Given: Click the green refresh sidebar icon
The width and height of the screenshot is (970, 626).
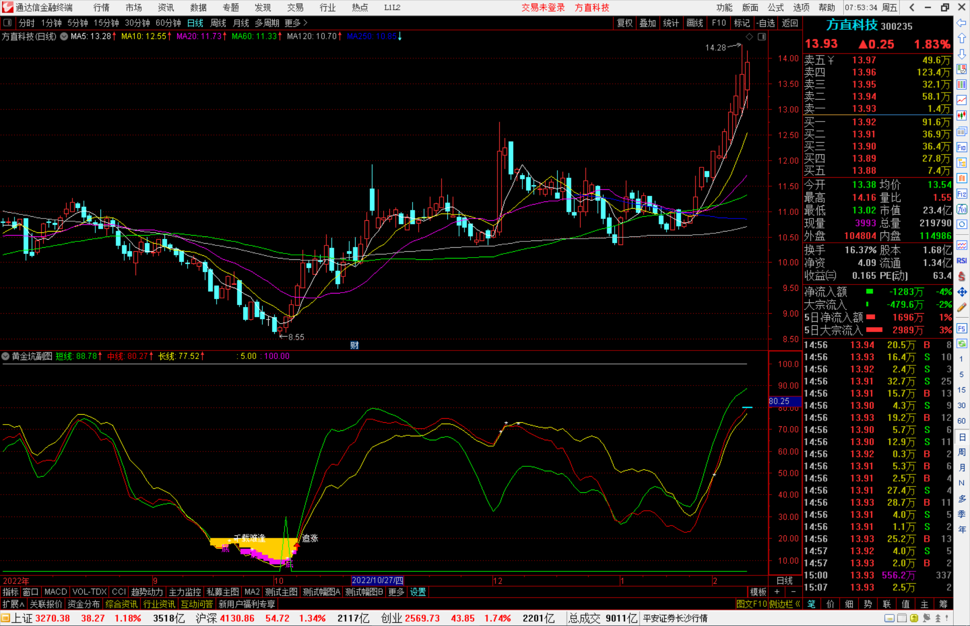Looking at the screenshot, I should click(x=961, y=344).
